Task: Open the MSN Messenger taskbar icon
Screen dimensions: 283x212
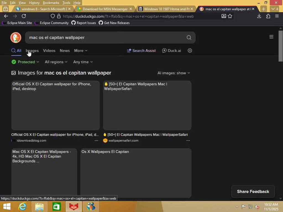Action: coord(91,206)
